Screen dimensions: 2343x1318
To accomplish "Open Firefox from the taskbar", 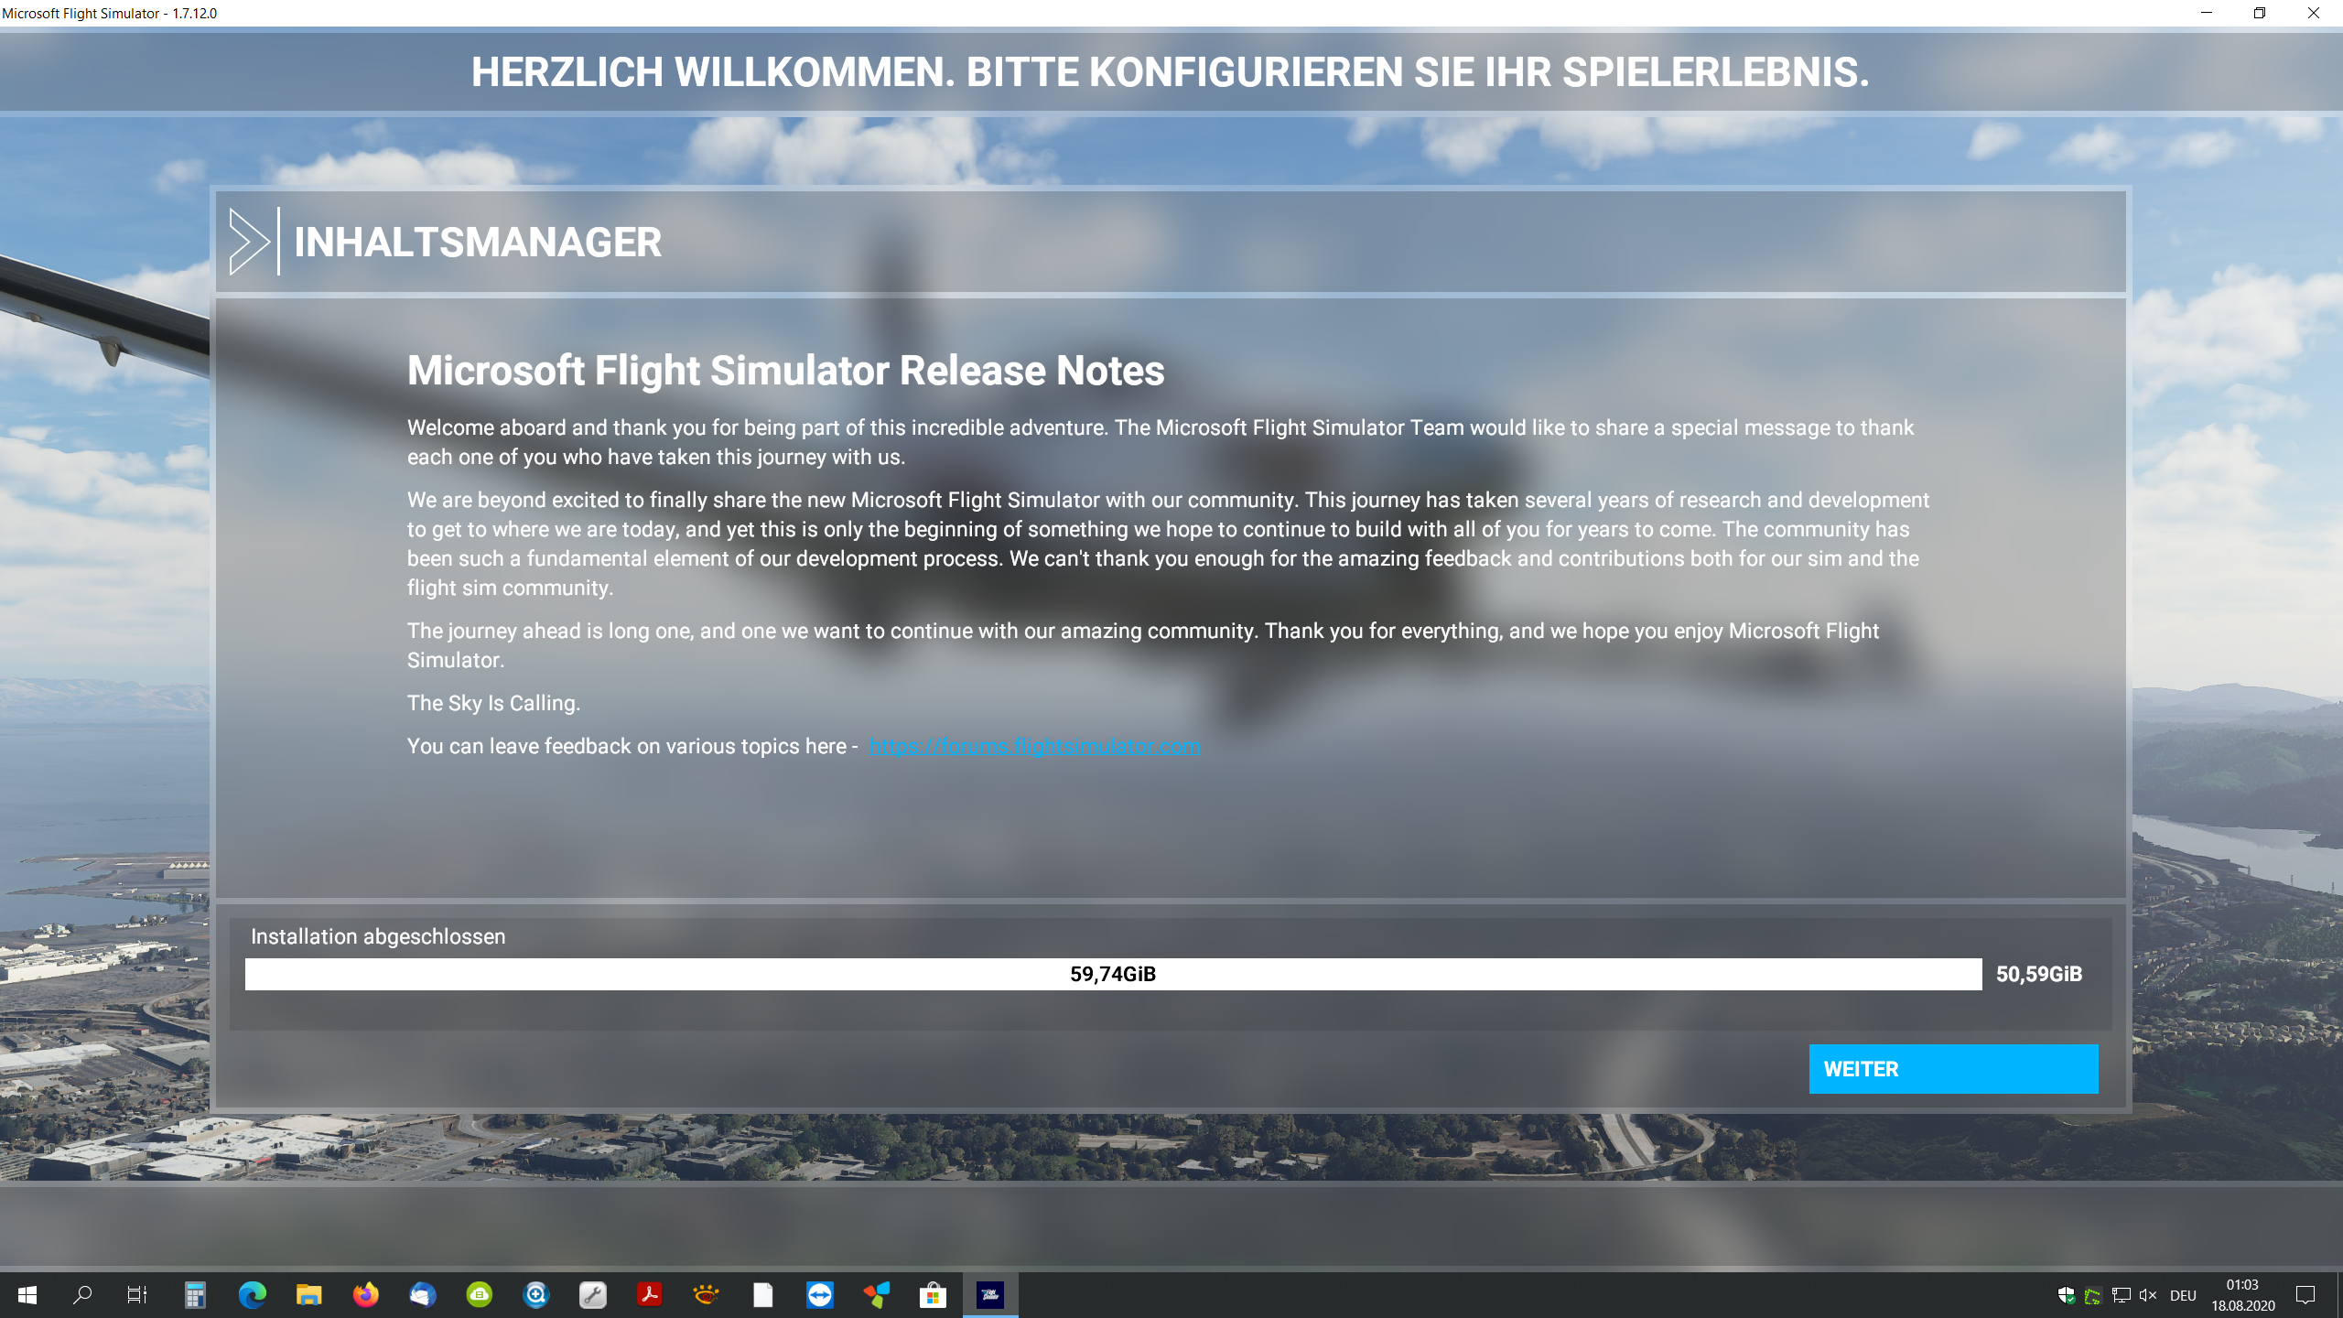I will (x=365, y=1294).
